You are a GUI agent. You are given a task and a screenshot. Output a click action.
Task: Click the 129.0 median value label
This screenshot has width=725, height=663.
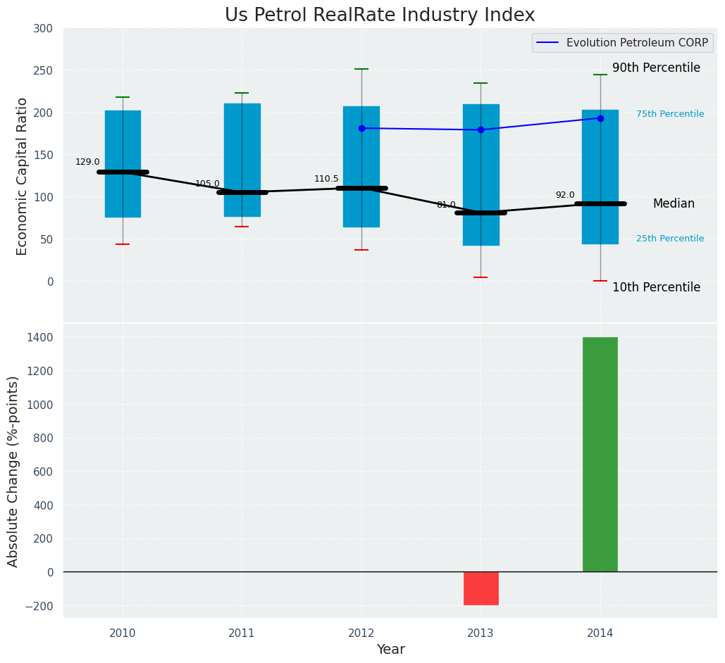[x=87, y=162]
